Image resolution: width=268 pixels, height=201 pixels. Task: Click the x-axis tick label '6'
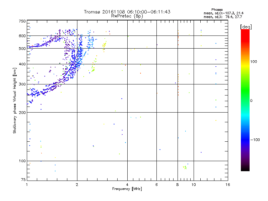pos(156,185)
